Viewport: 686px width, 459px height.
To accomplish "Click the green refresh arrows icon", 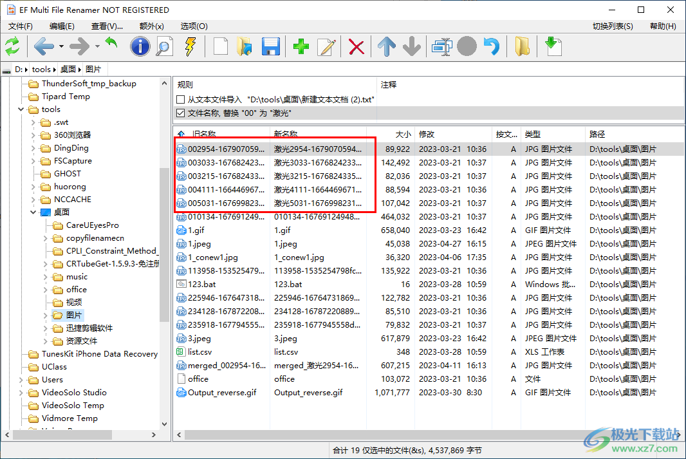I will coord(12,46).
